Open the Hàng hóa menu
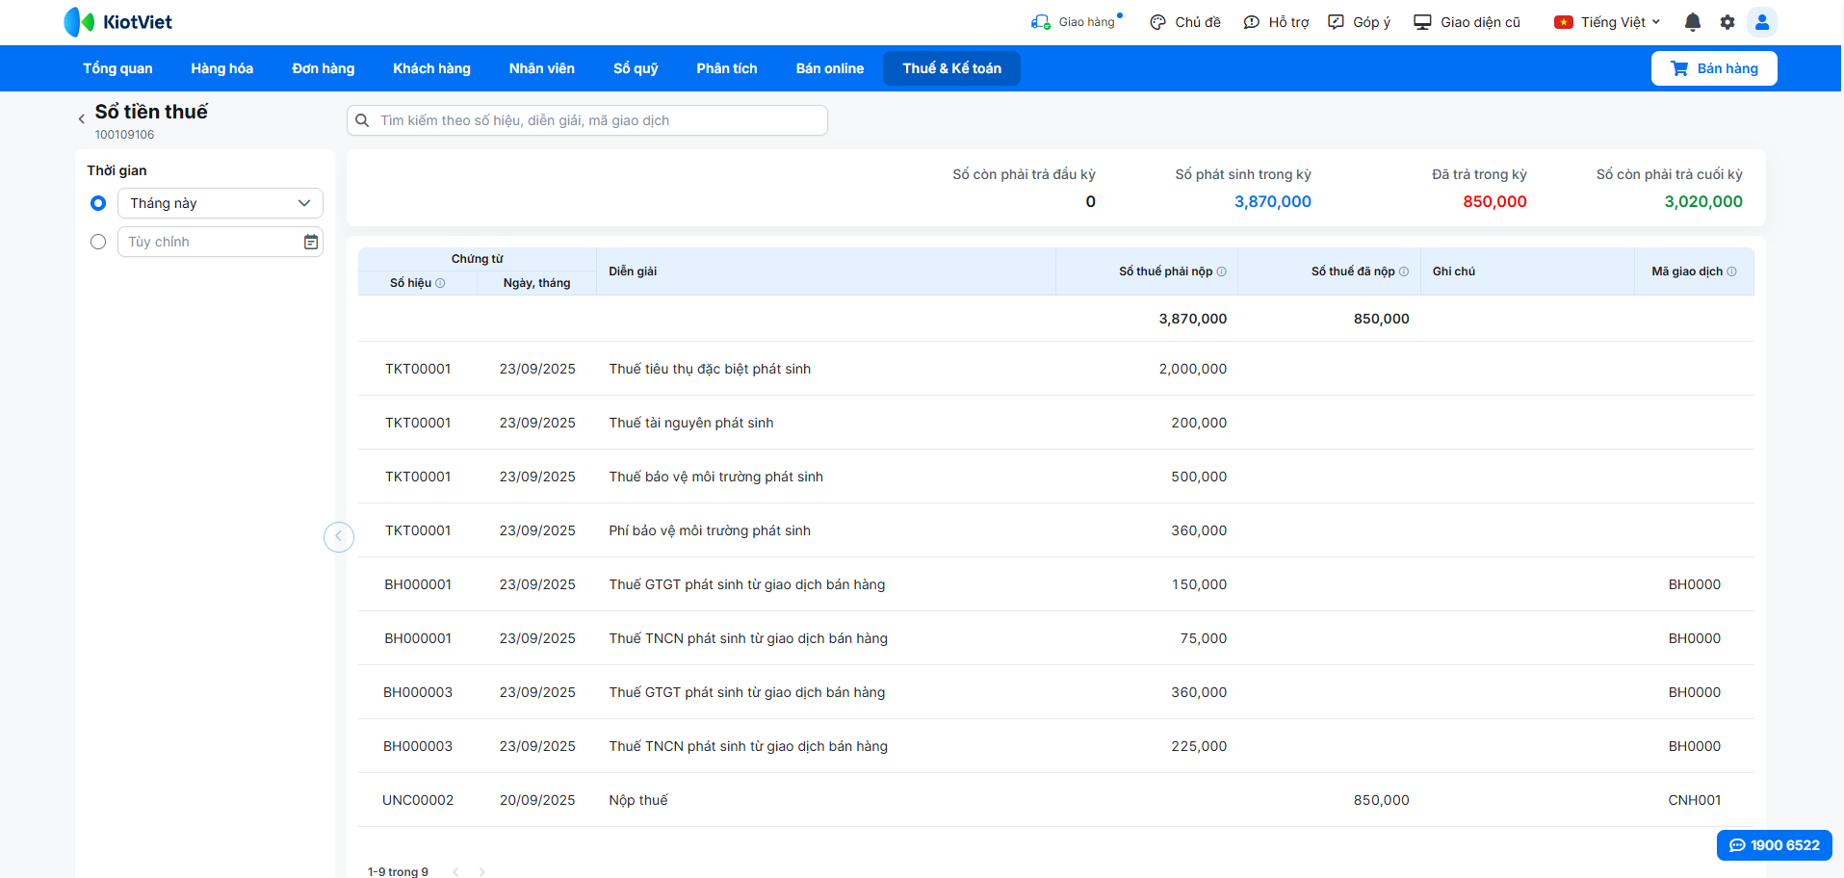Screen dimensions: 1844x878 coord(222,68)
